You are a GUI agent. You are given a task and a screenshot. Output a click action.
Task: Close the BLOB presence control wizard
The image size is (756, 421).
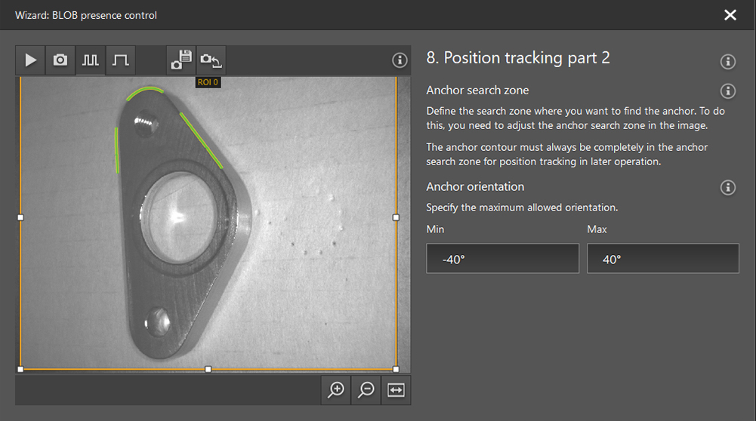coord(730,15)
